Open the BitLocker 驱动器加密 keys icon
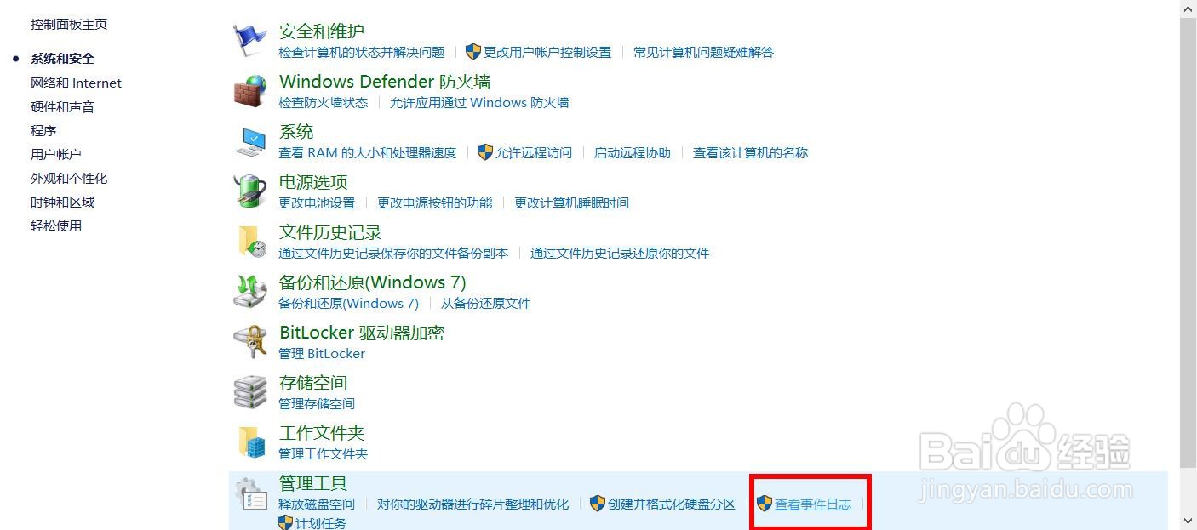Screen dimensions: 1197x530 (x=250, y=341)
